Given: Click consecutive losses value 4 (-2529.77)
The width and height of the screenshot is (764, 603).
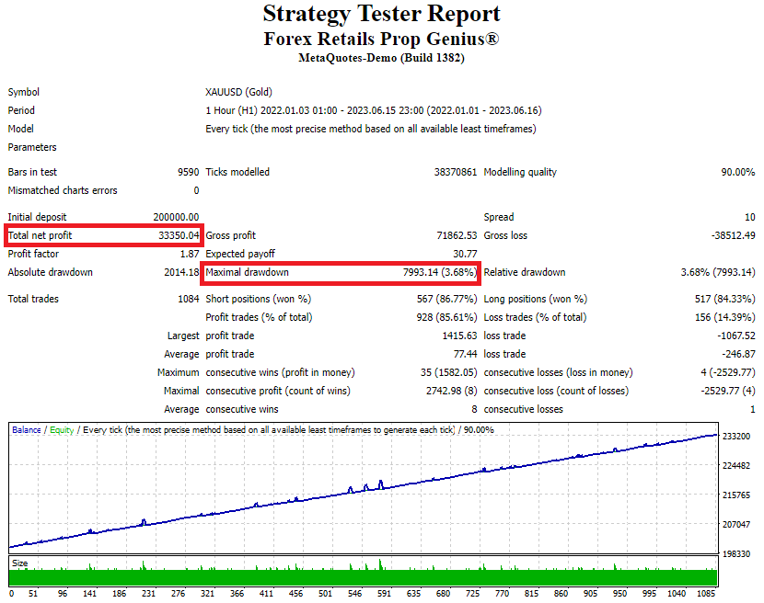Looking at the screenshot, I should click(727, 372).
